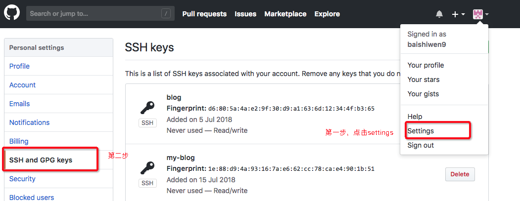Click the key icon beside my-blog
This screenshot has width=520, height=201.
[x=147, y=168]
